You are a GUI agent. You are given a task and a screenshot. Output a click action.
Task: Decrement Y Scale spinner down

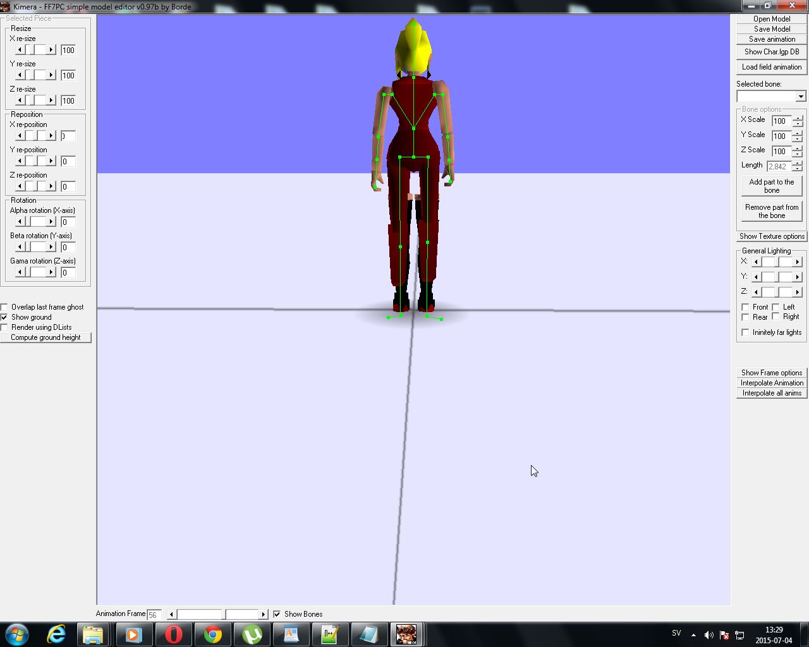(798, 139)
